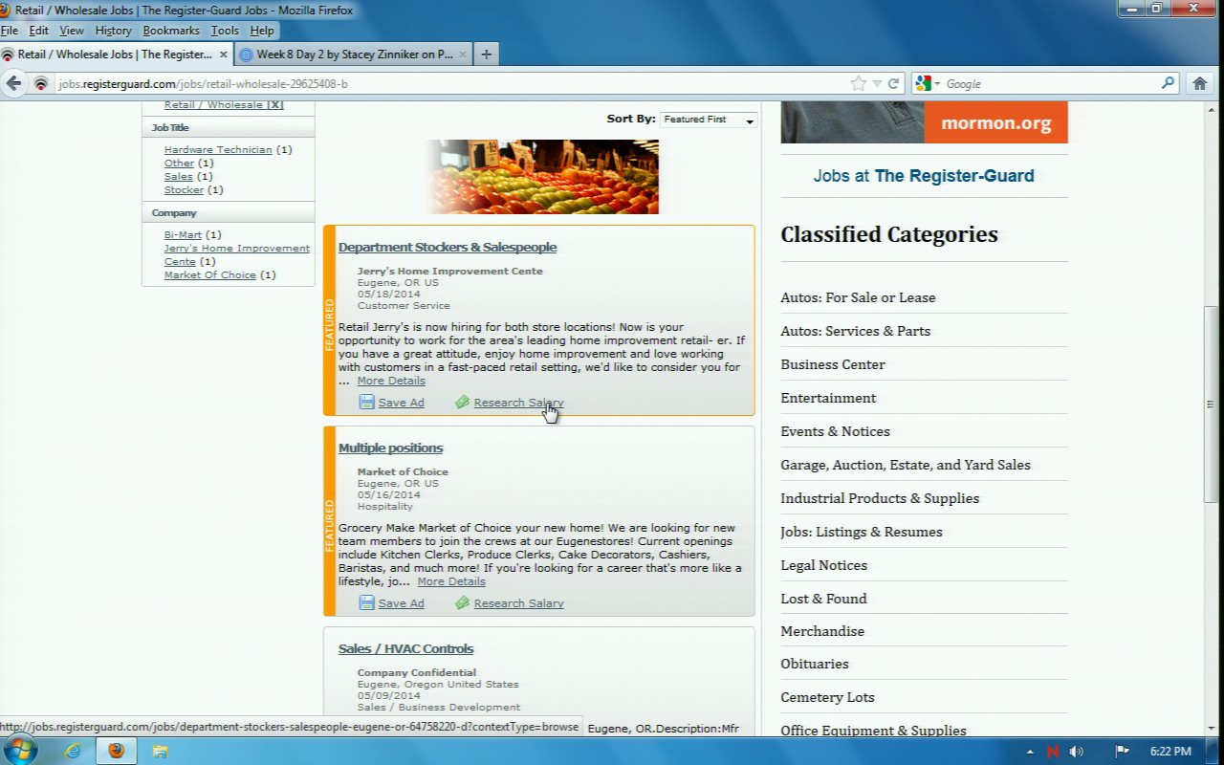The height and width of the screenshot is (765, 1224).
Task: Click the browser back arrow button
Action: (14, 83)
